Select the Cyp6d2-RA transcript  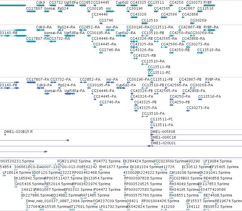[x=121, y=36]
